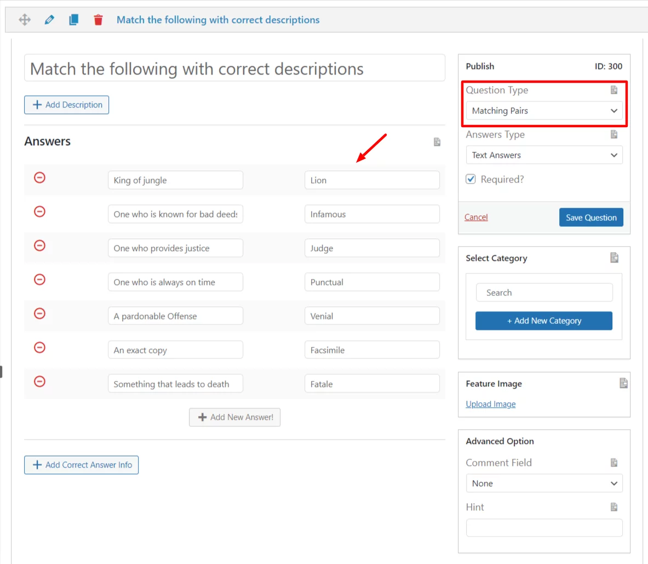Click the category Search field

(x=544, y=292)
